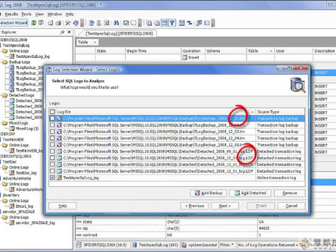
Task: Check the Detached_2008_09_01 log checkbox
Action: [x=52, y=151]
